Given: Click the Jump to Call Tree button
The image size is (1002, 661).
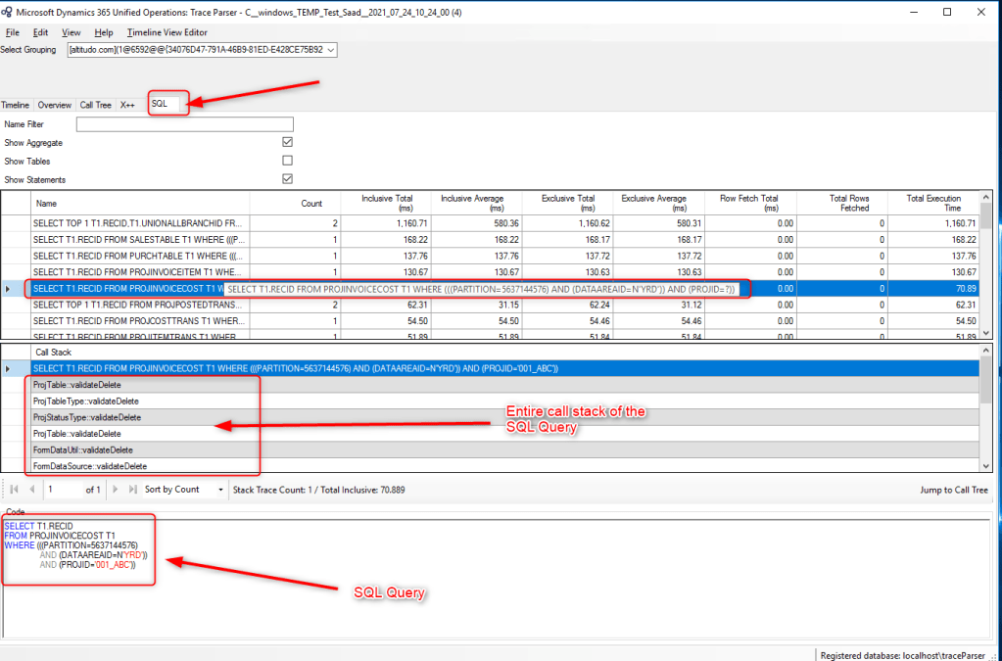Looking at the screenshot, I should coord(954,490).
